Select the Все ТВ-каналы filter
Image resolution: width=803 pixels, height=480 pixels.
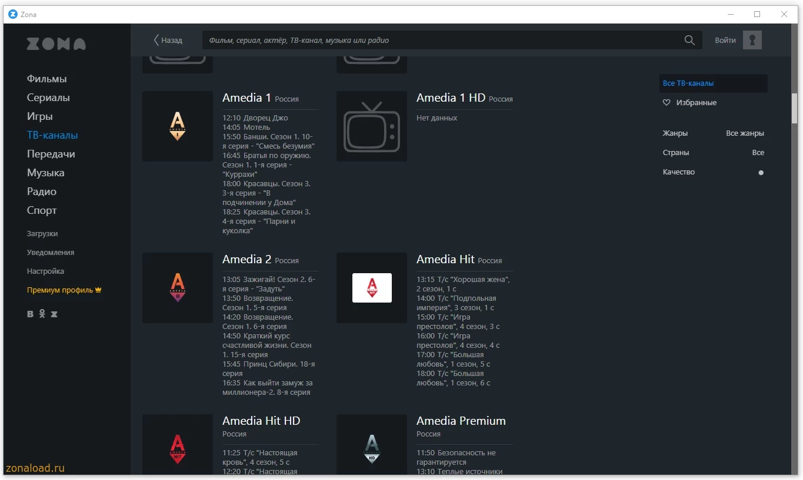[714, 83]
